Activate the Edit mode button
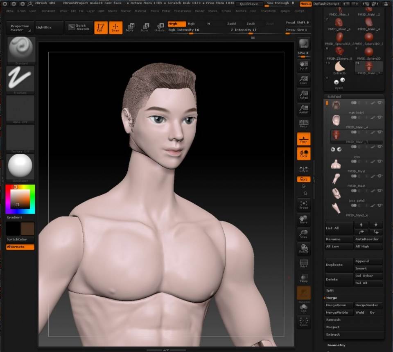This screenshot has height=352, width=393. pos(101,27)
